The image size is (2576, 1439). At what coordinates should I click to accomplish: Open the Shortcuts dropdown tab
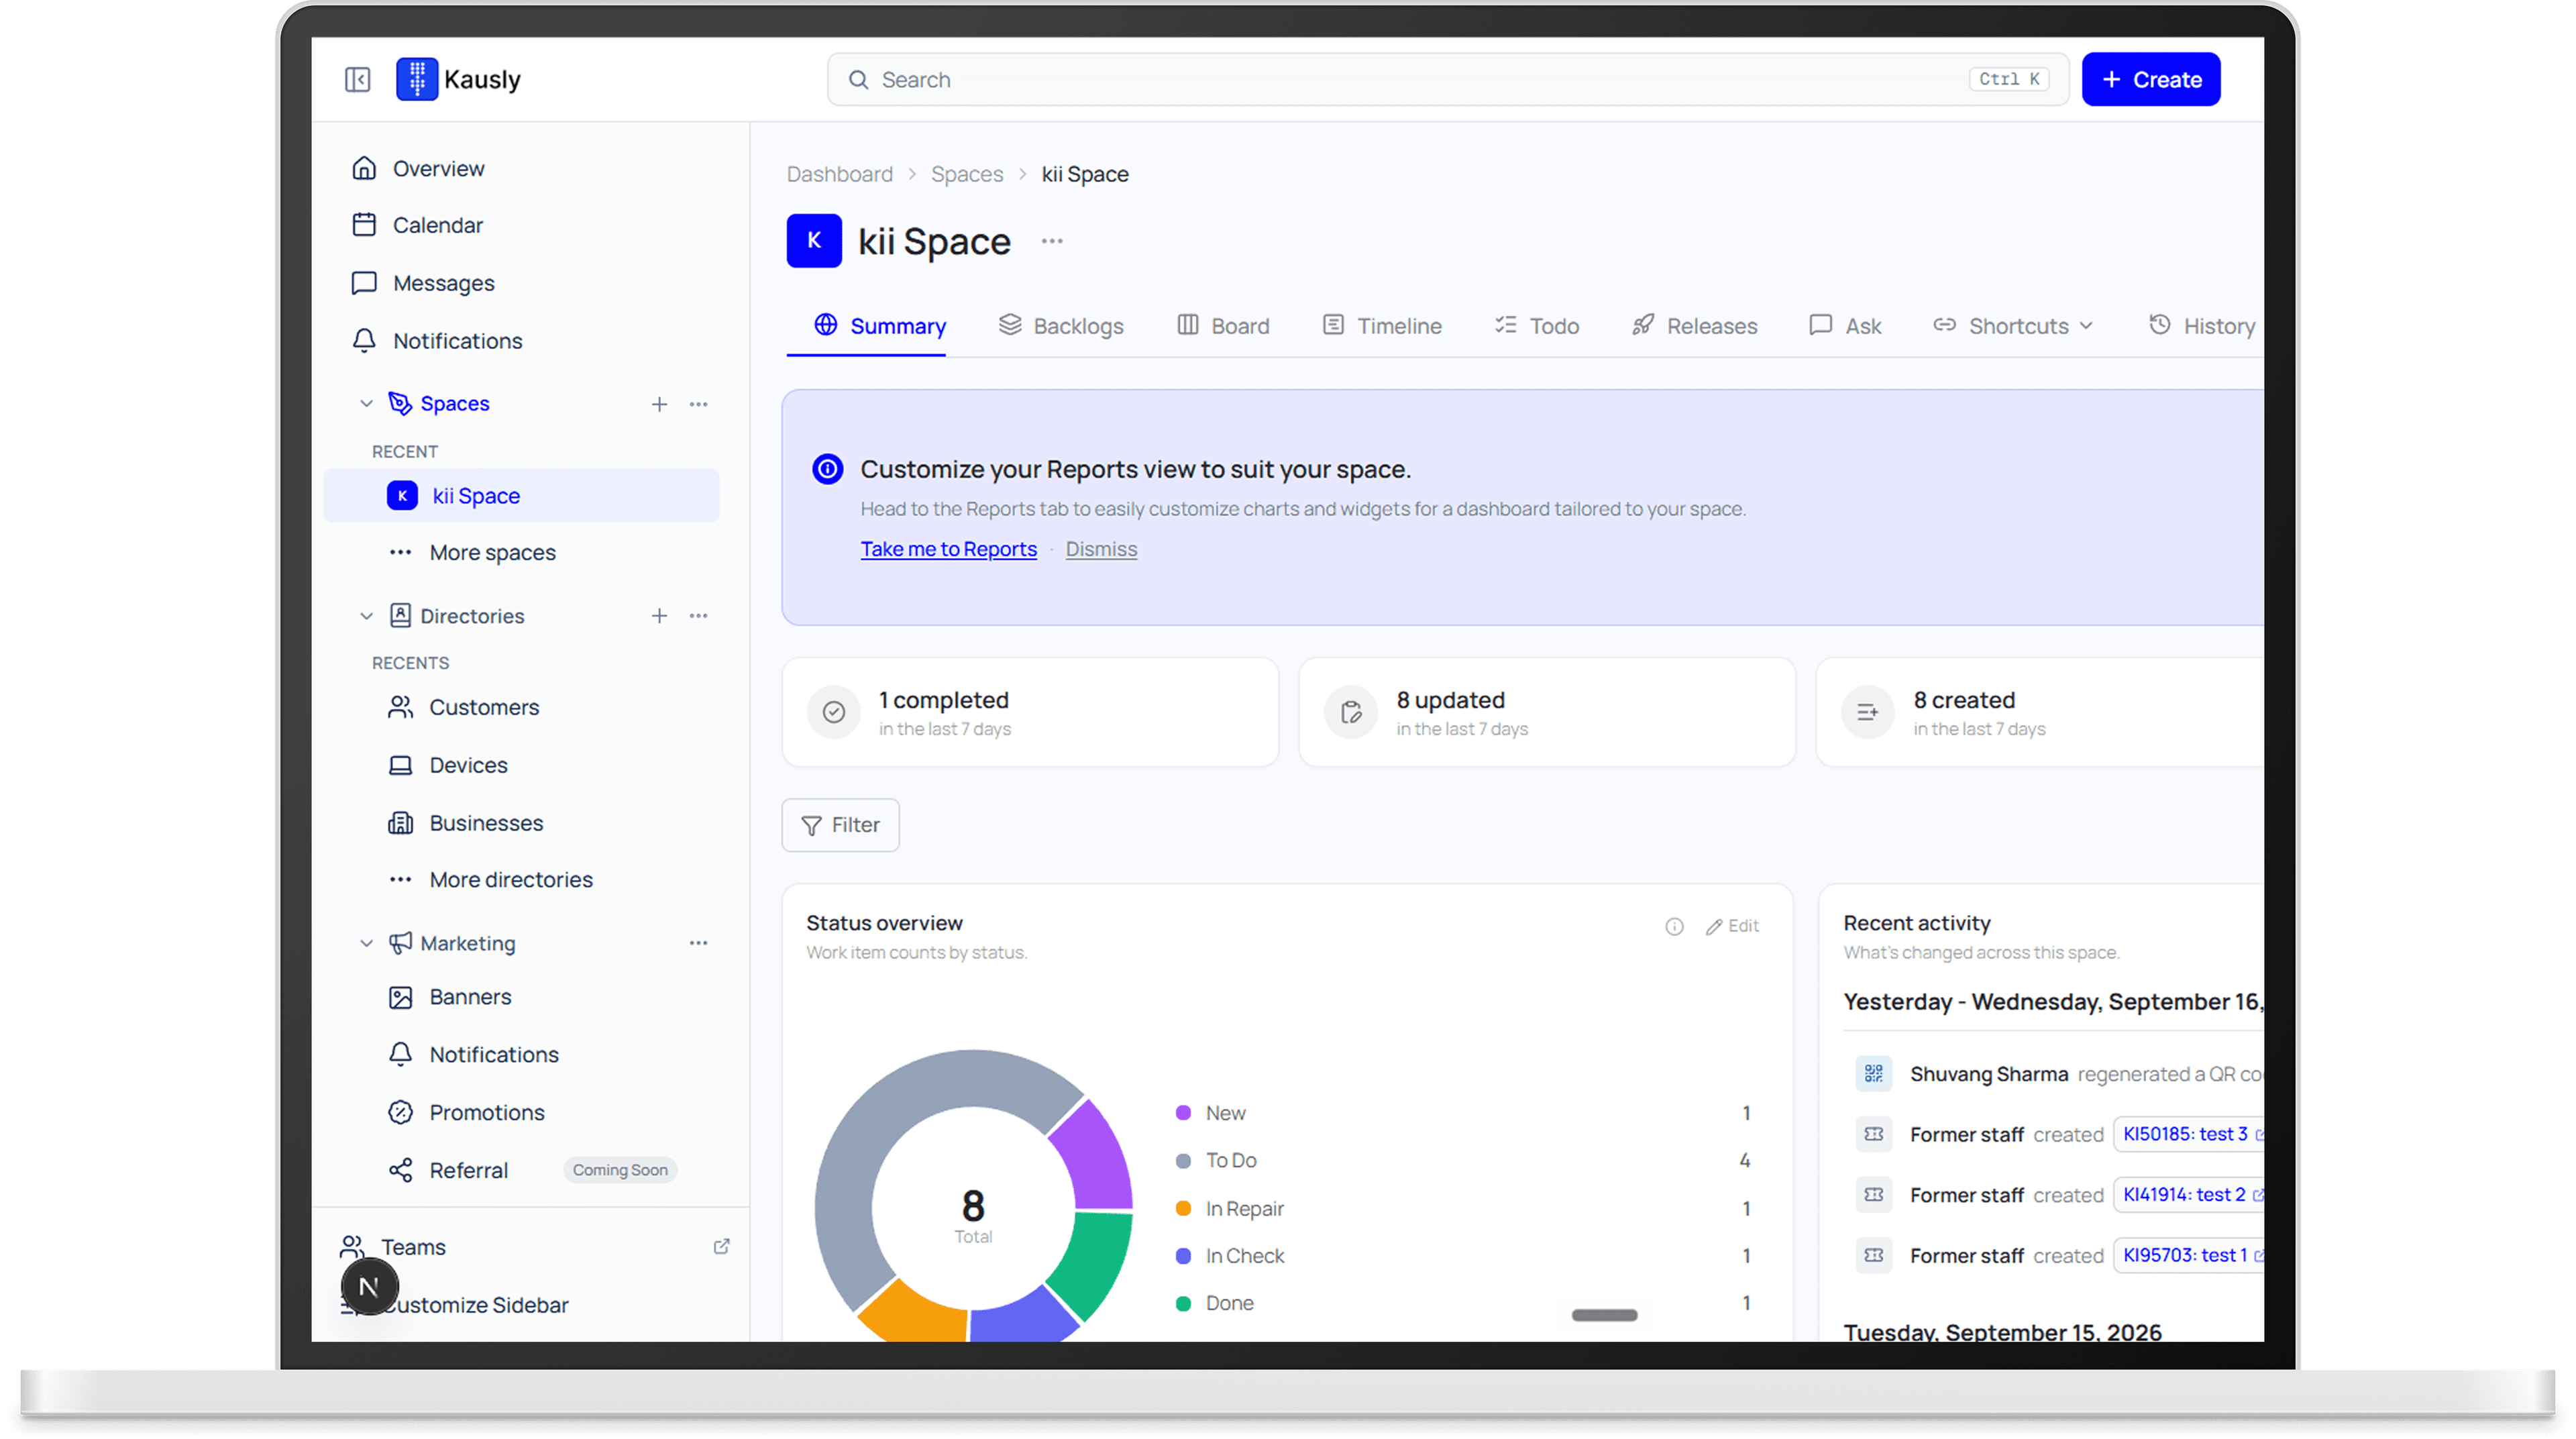2013,326
